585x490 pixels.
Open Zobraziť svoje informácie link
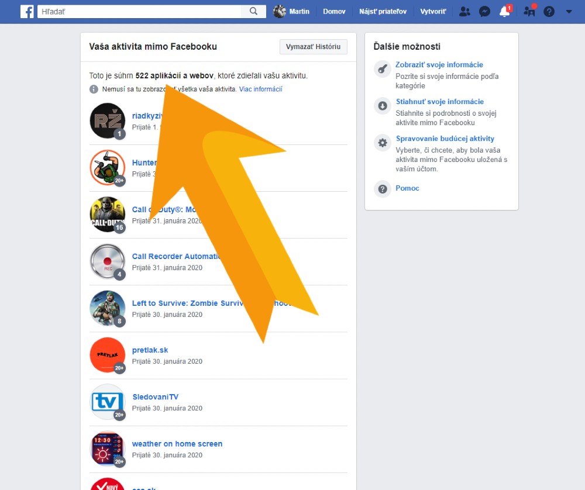439,64
